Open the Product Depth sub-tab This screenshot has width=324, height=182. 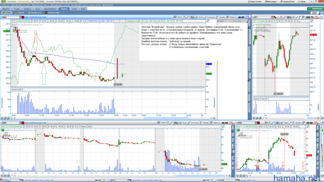point(52,12)
